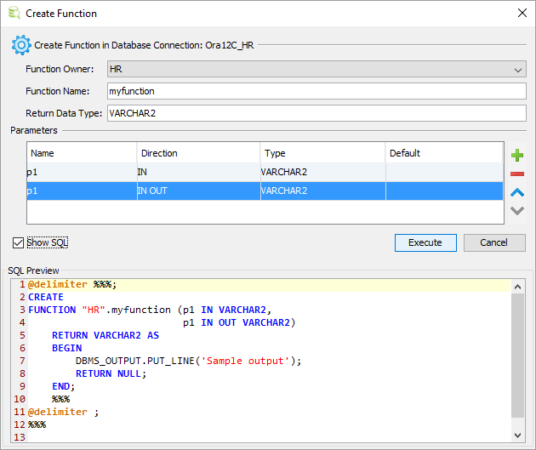Execute the function creation
Screen dimensions: 536x450
pyautogui.click(x=425, y=242)
